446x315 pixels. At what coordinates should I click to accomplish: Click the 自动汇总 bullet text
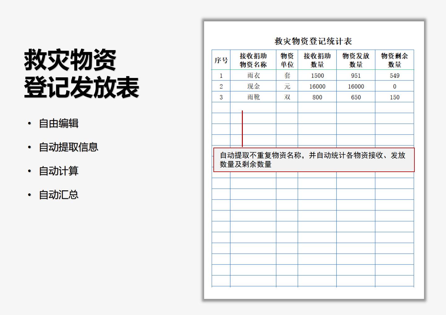click(59, 195)
